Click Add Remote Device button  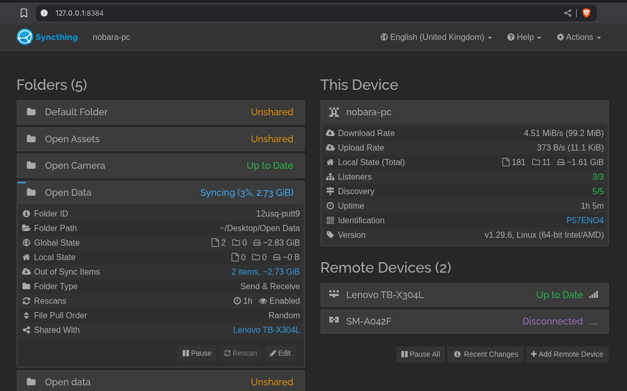coord(567,354)
